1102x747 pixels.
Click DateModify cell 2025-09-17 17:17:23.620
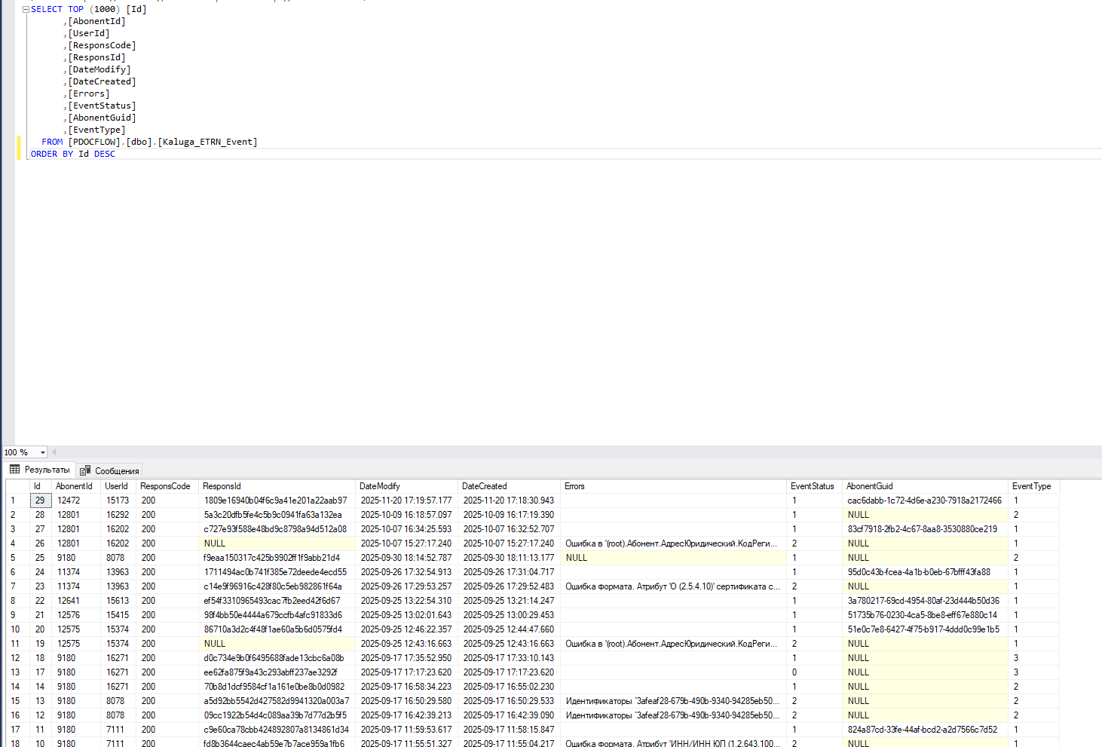pos(406,672)
